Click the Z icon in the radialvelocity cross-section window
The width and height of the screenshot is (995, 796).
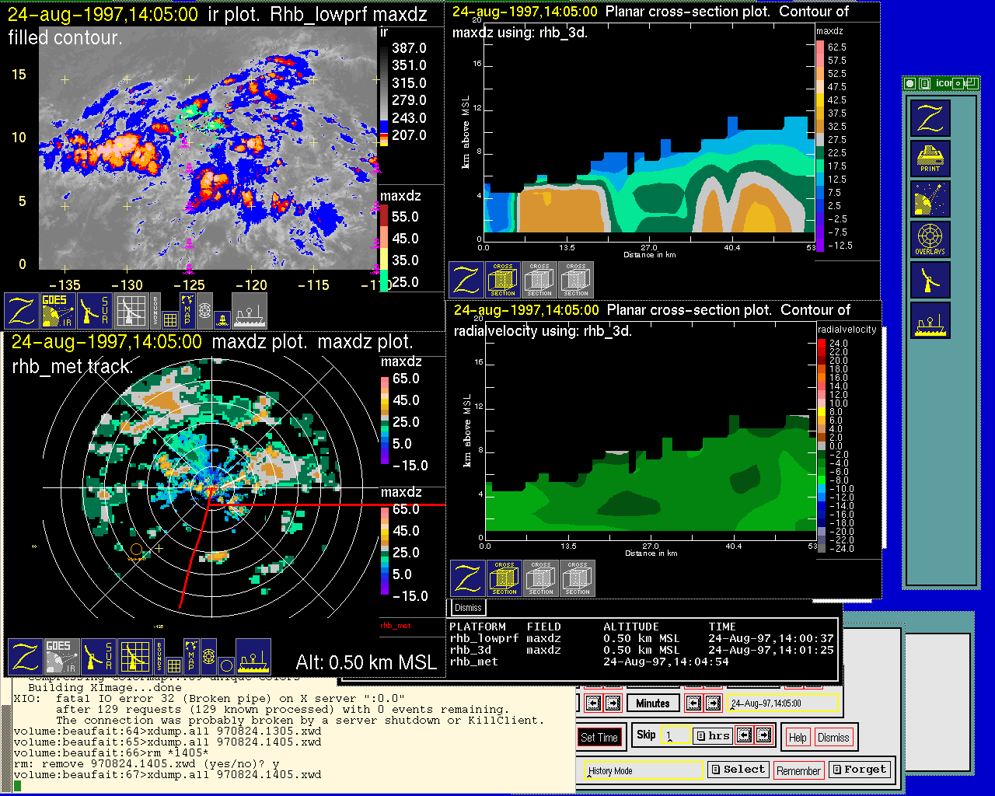coord(468,579)
